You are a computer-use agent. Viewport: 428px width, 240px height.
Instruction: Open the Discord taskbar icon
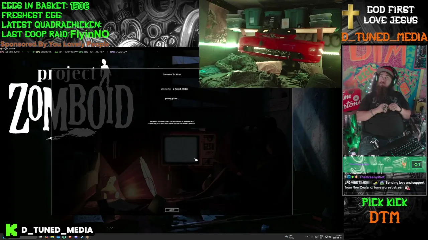(x=76, y=237)
